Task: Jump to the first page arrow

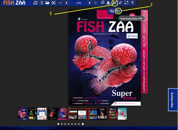Action: coord(61,3)
